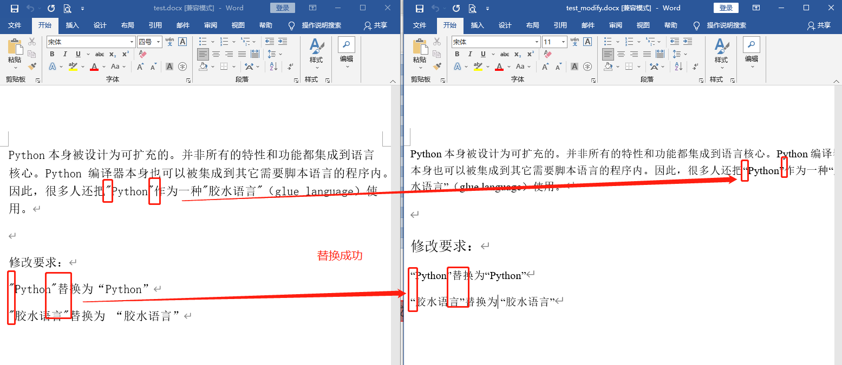Screen dimensions: 842x365
Task: Toggle Superscript in test_modify.docx window
Action: [x=531, y=54]
